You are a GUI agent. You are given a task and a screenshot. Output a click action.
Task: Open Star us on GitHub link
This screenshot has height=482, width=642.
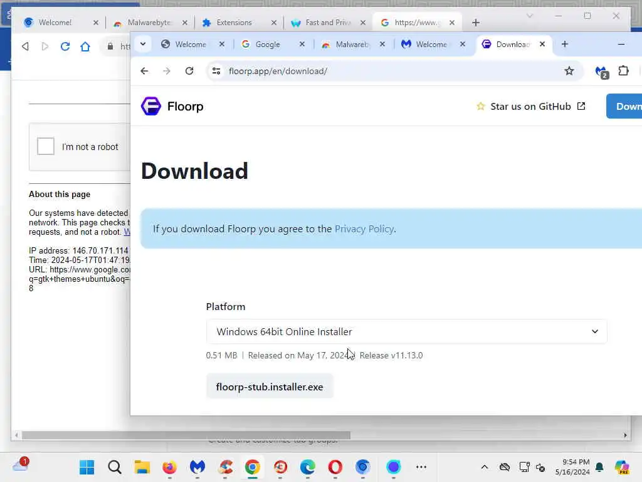[x=531, y=107]
